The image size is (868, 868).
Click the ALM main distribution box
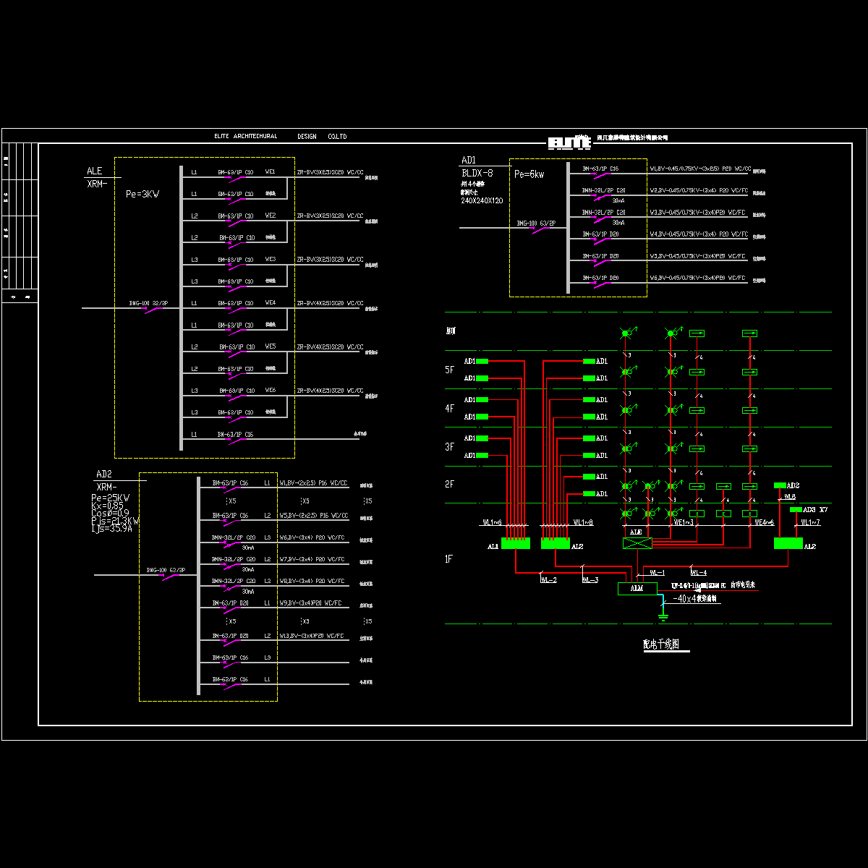click(x=637, y=589)
